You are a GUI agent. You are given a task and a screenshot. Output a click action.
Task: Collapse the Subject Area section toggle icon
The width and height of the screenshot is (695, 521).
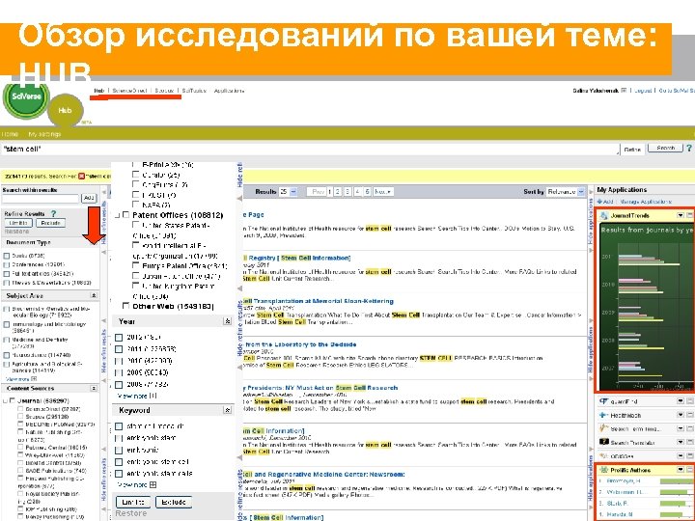[94, 295]
